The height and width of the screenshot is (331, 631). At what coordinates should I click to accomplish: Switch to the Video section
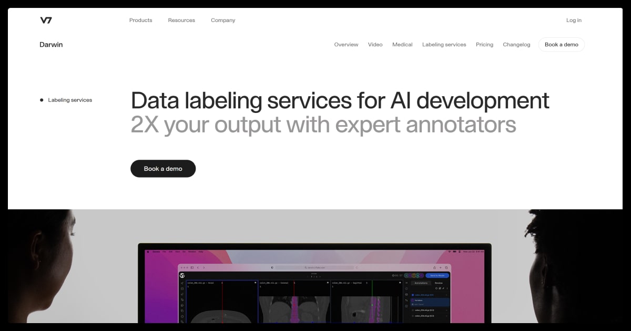(375, 45)
